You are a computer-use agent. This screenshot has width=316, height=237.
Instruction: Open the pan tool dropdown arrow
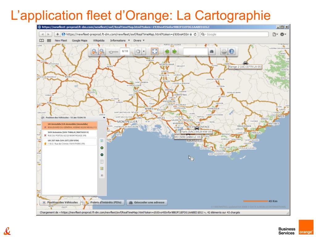point(144,52)
